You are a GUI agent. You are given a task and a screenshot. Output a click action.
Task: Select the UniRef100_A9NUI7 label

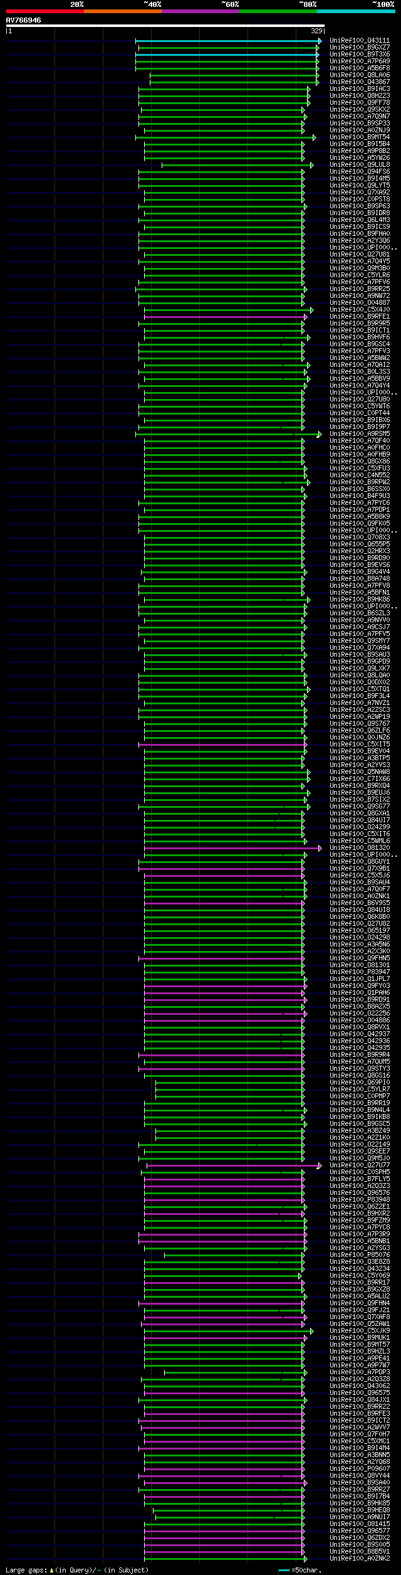point(360,1517)
